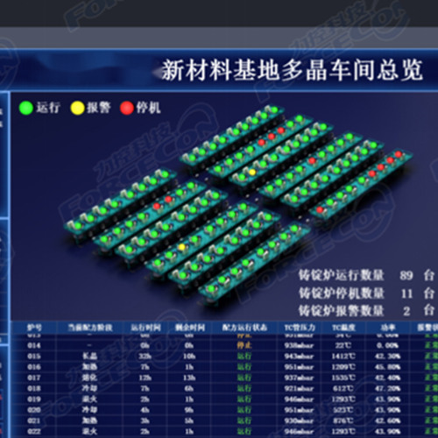Image resolution: width=438 pixels, height=438 pixels.
Task: Click the red 停机 legend indicator
Action: [x=127, y=108]
